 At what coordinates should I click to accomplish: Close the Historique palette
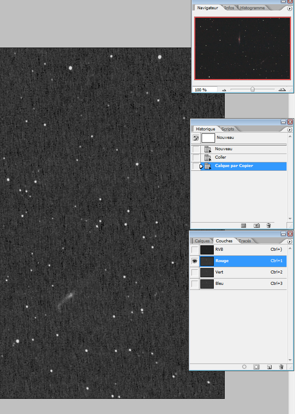[290, 122]
